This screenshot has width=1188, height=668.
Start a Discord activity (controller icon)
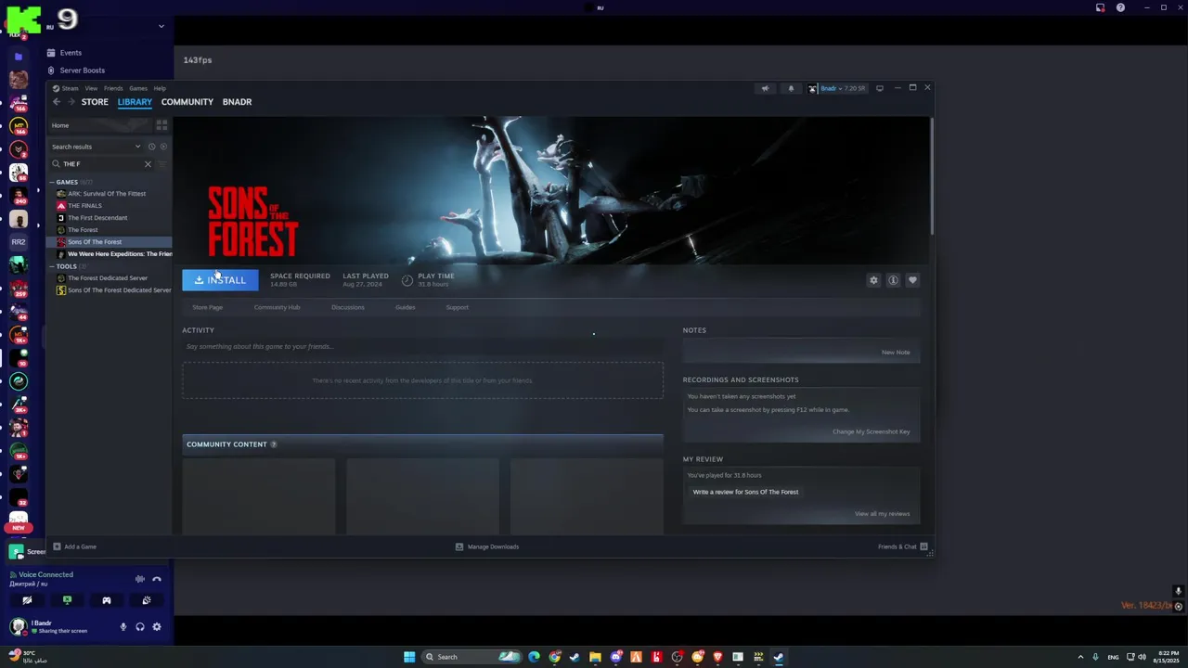tap(107, 600)
